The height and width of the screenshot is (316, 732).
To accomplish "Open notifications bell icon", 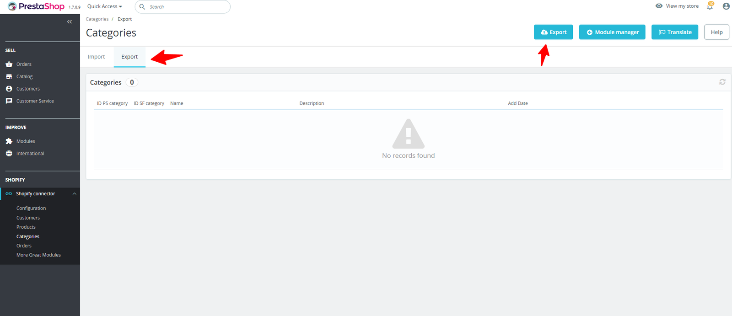I will click(x=710, y=6).
